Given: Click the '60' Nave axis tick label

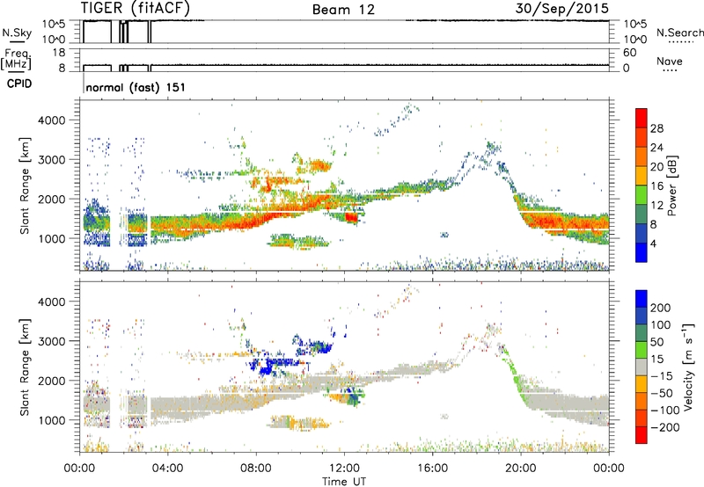Looking at the screenshot, I should tap(630, 53).
